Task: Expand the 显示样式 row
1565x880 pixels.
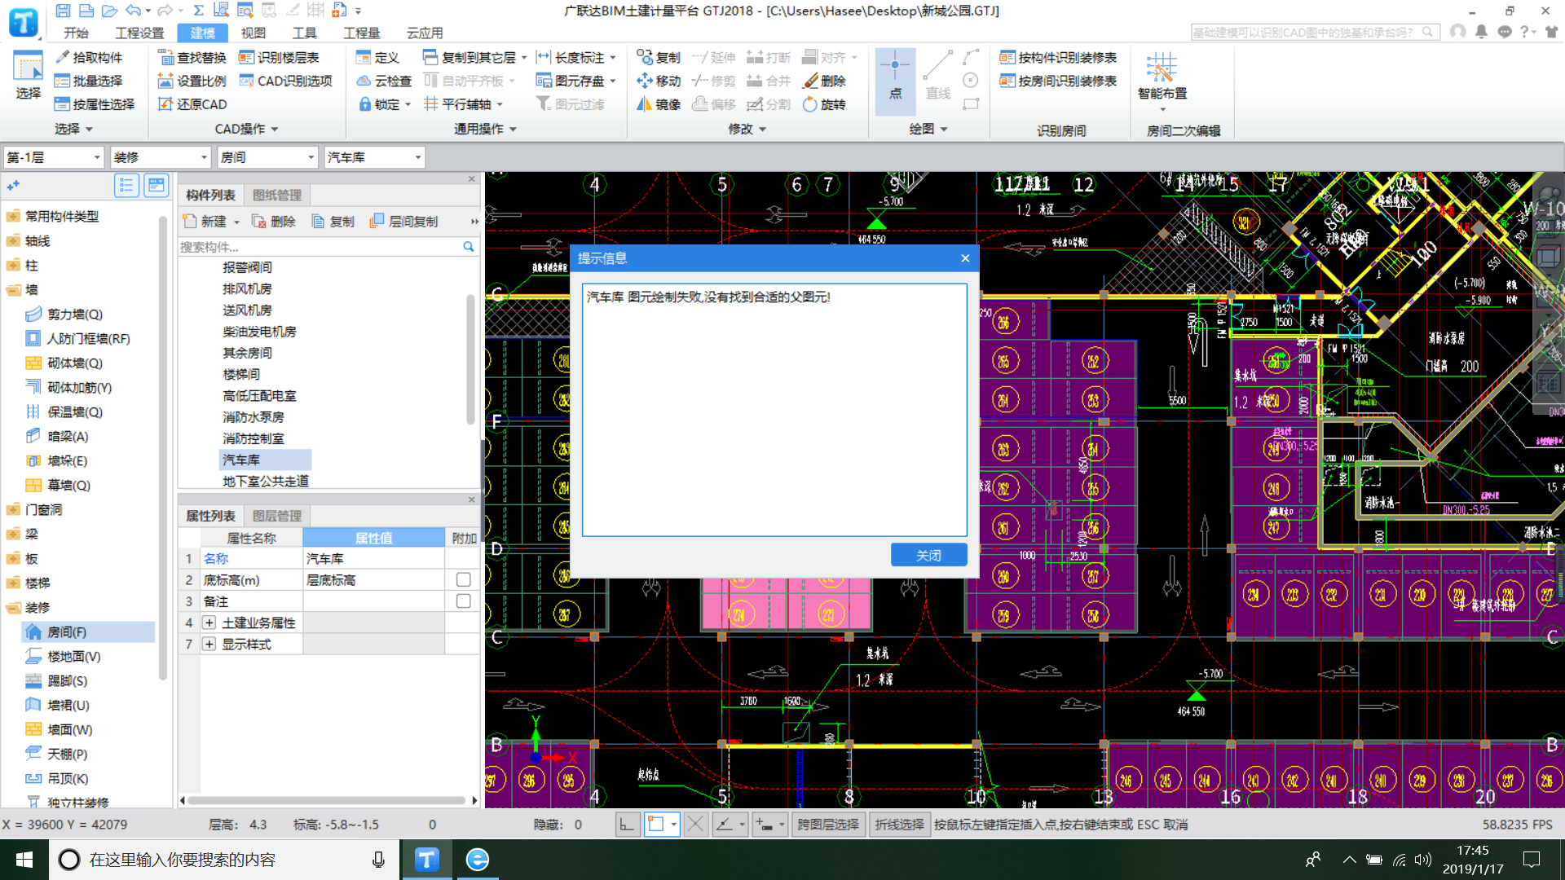Action: [209, 644]
